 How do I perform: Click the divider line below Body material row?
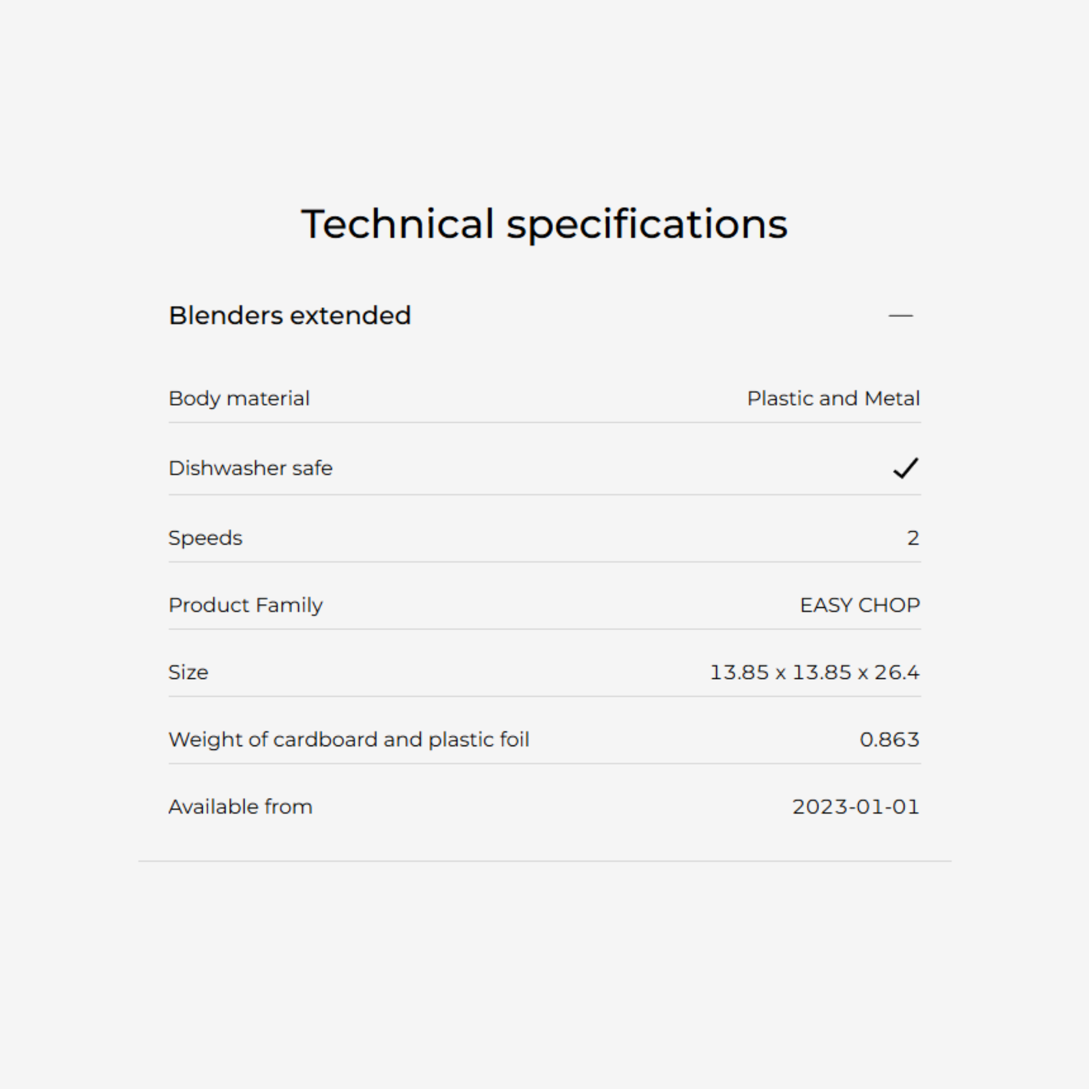[x=544, y=422]
